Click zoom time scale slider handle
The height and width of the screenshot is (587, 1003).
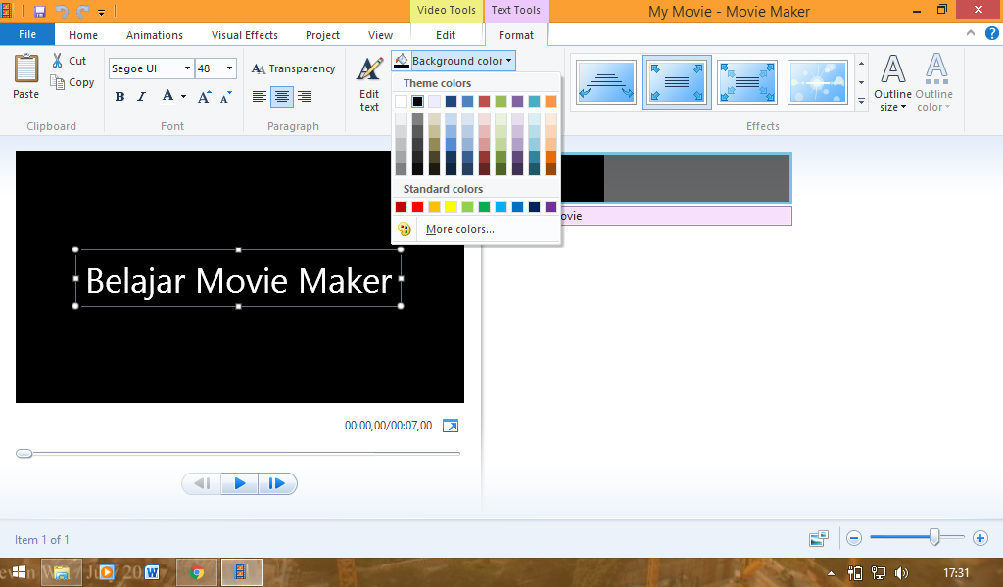(934, 537)
